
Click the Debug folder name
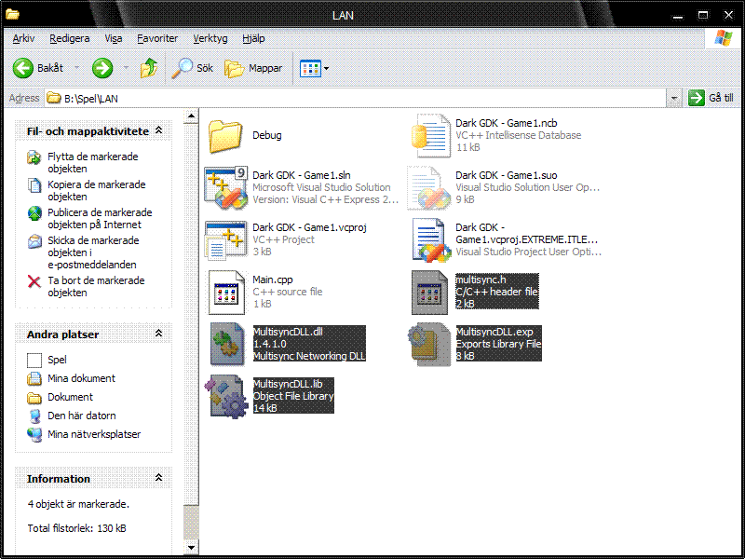pyautogui.click(x=267, y=135)
